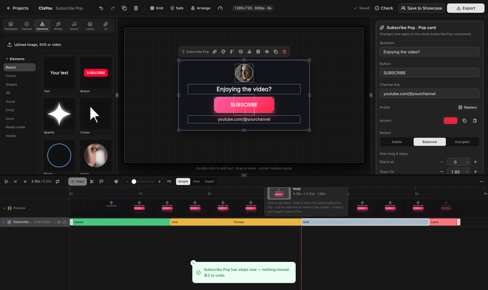Screen dimensions: 488x290
Task: Paste the Accent color
Action: click(x=475, y=121)
